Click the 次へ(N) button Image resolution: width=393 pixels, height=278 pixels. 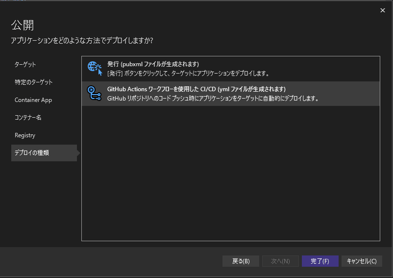(280, 261)
